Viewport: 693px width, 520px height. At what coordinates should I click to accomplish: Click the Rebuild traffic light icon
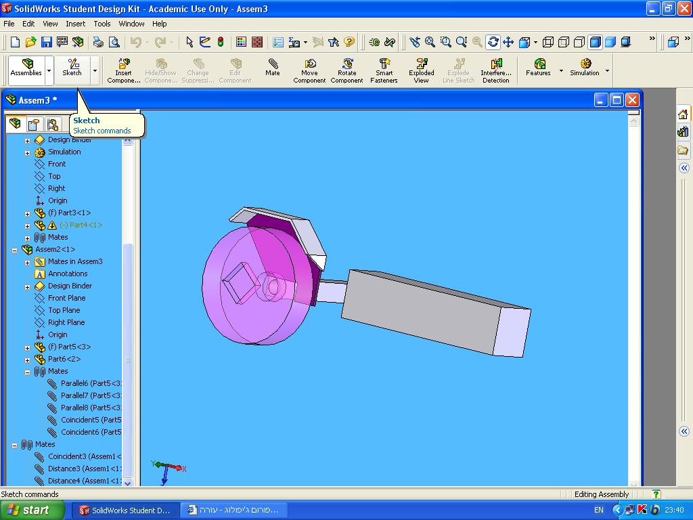[x=220, y=42]
